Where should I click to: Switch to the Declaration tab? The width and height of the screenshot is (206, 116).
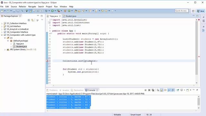[77, 90]
